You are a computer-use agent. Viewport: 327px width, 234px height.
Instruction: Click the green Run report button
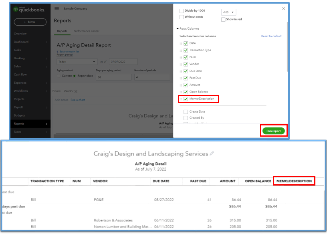coord(274,131)
